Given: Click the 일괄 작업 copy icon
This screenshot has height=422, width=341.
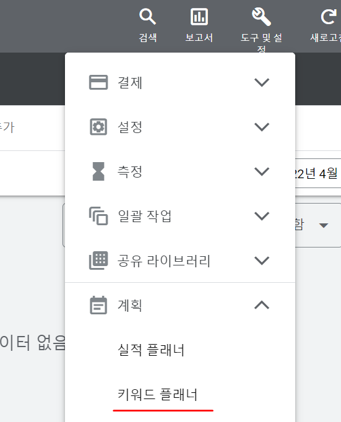Looking at the screenshot, I should (x=98, y=216).
